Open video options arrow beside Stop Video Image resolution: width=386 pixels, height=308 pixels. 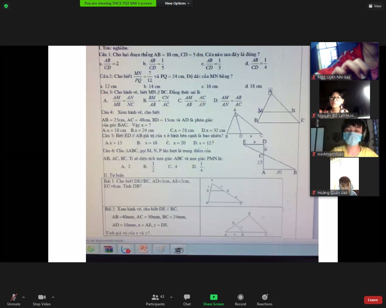(x=53, y=297)
